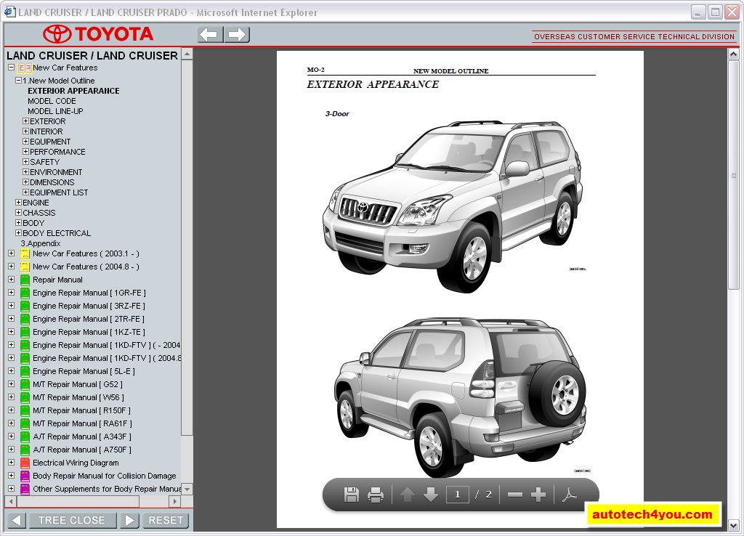Zoom out using the minus icon
744x536 pixels.
[515, 495]
